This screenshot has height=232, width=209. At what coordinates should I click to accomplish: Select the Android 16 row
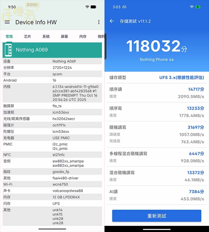click(52, 80)
